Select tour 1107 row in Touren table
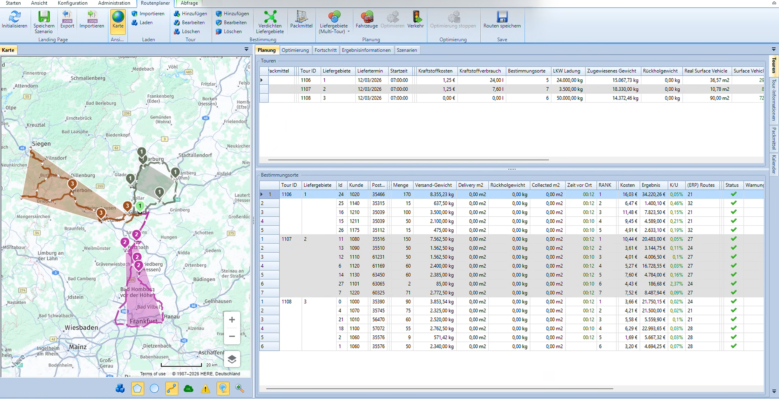 coord(512,89)
